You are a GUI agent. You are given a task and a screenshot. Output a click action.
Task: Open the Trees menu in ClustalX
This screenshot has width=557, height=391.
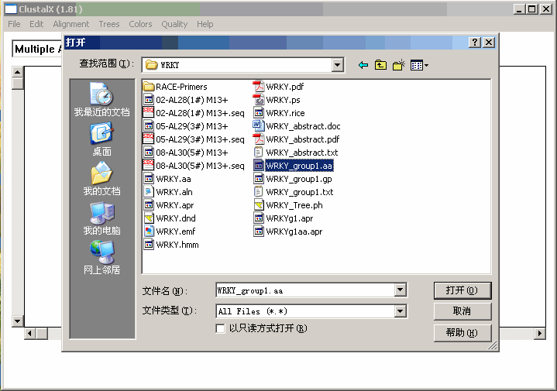click(109, 24)
